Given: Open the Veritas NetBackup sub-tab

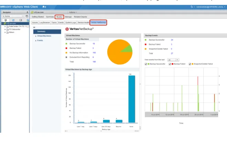Looking at the screenshot, I should coord(98,23).
